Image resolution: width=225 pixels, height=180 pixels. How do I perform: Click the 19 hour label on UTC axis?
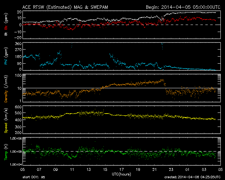point(138,170)
